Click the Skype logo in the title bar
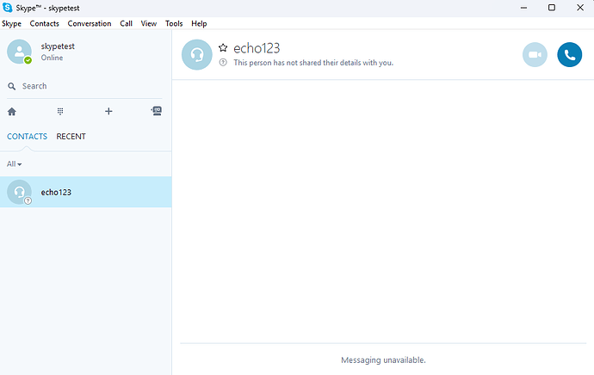594x375 pixels. tap(7, 8)
